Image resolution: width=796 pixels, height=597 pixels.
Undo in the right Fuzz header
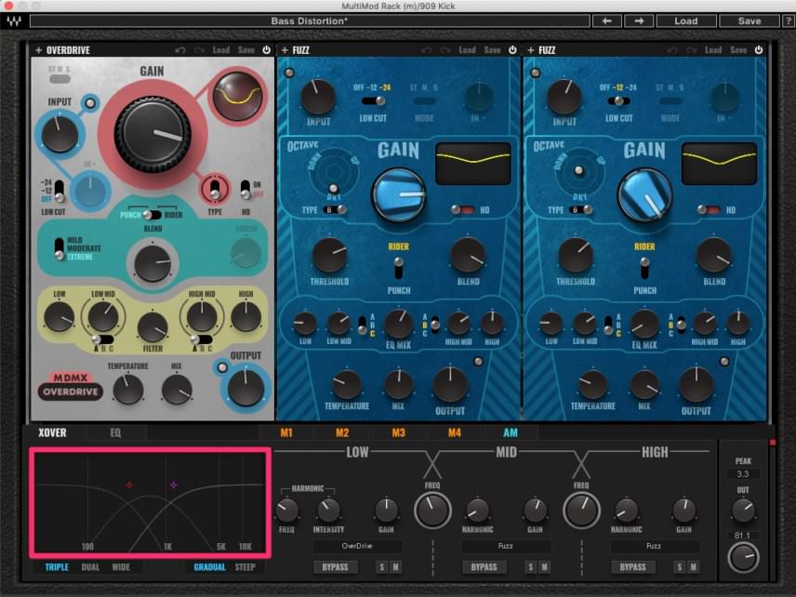tap(672, 50)
